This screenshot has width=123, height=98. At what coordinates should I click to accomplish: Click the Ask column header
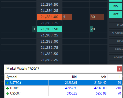click(x=93, y=77)
